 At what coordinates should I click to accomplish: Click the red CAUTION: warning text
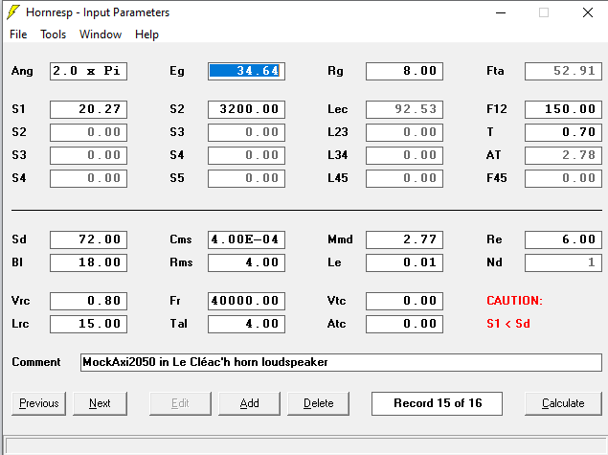[x=514, y=301]
